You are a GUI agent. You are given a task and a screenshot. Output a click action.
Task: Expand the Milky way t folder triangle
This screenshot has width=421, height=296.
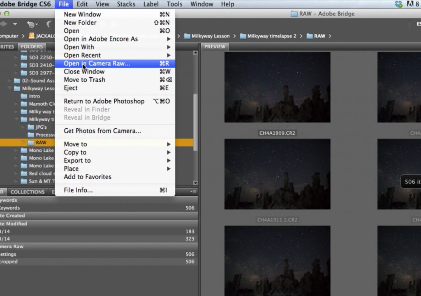click(x=16, y=111)
